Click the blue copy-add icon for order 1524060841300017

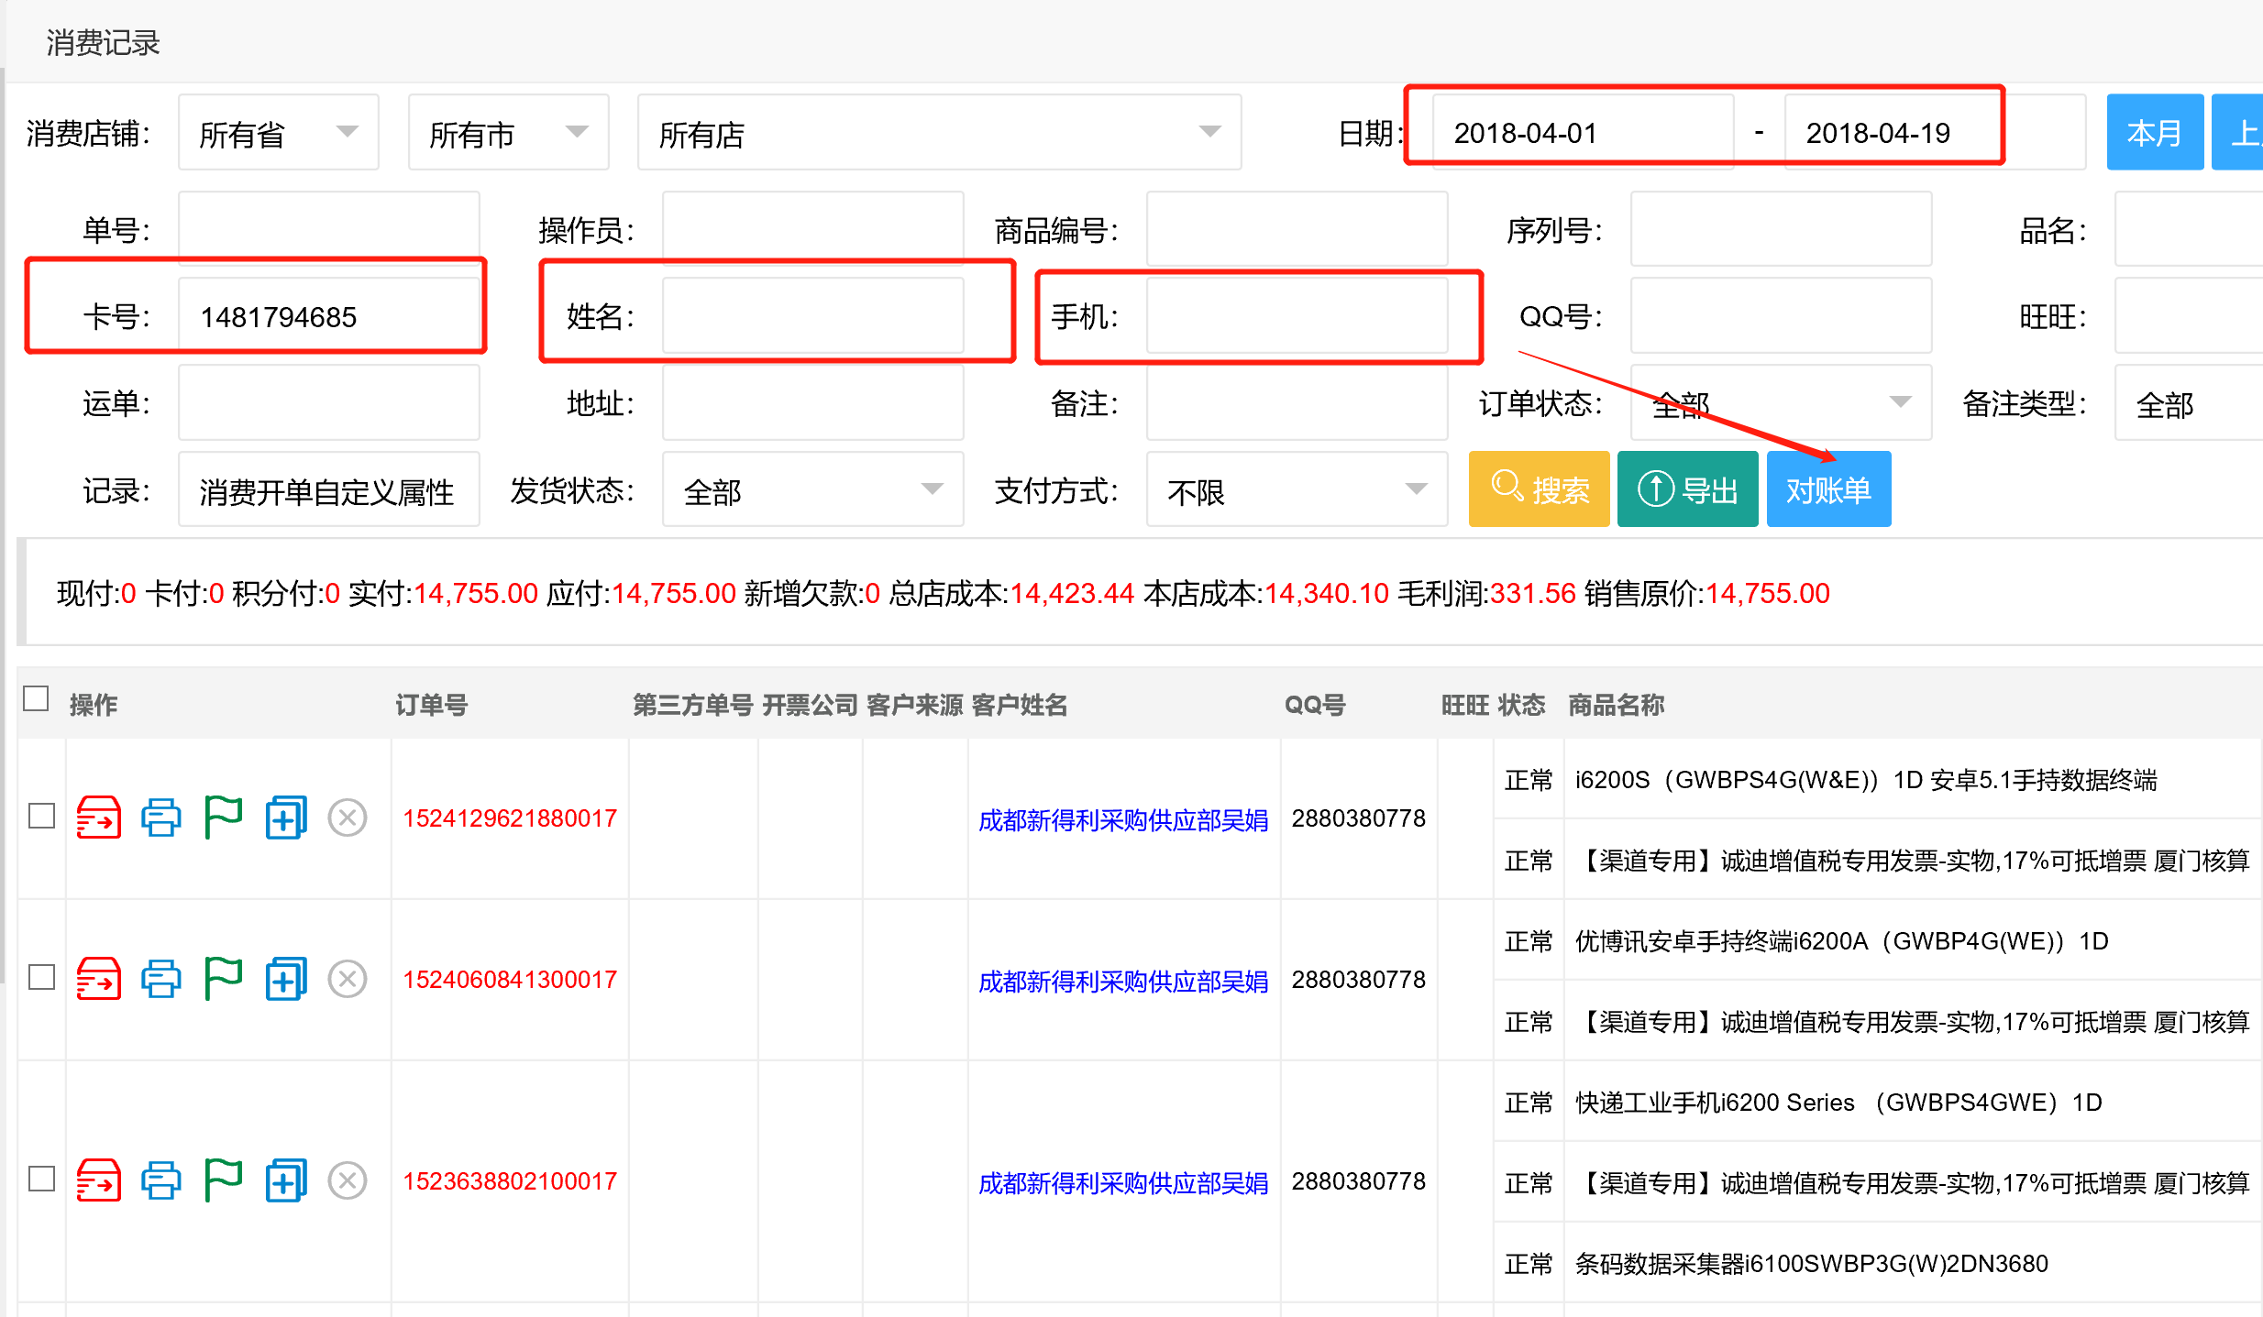coord(286,979)
